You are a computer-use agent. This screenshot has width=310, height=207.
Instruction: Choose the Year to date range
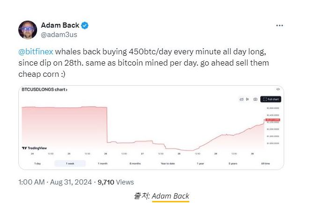168,163
